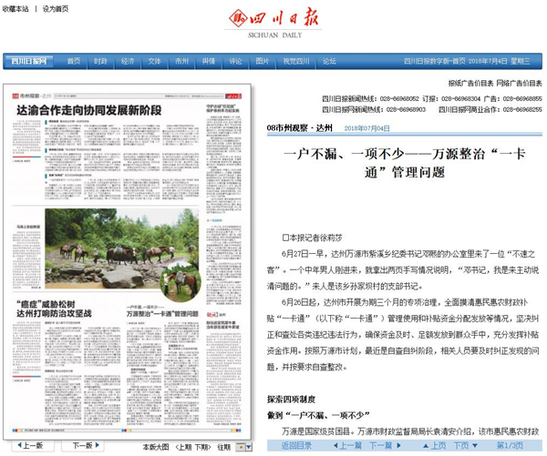Open the 视觉四川 menu item
Image resolution: width=547 pixels, height=456 pixels.
point(296,61)
